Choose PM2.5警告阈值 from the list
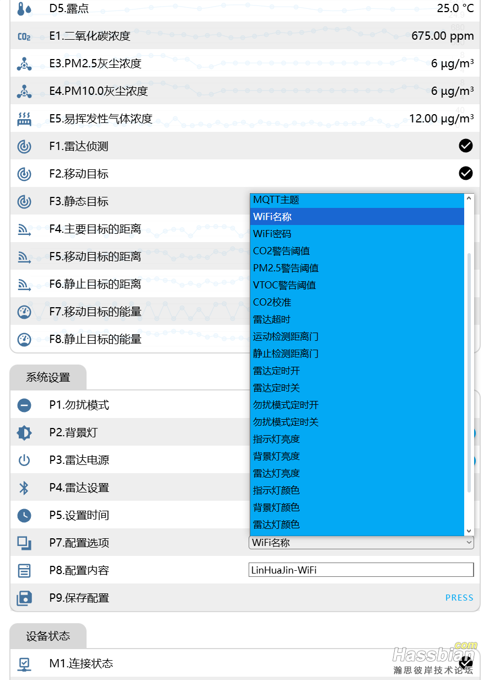 point(357,268)
